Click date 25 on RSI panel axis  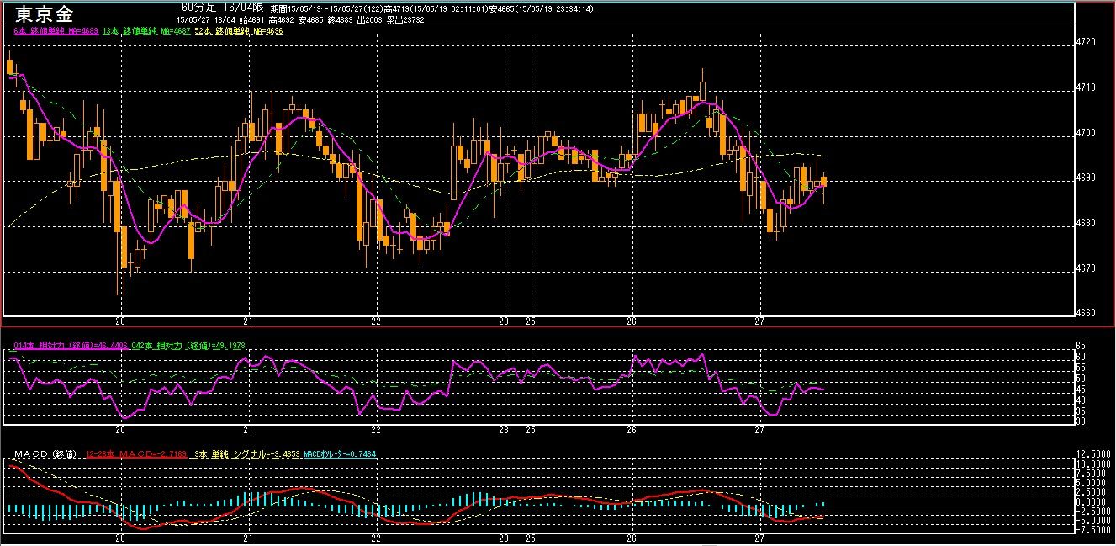(x=531, y=429)
